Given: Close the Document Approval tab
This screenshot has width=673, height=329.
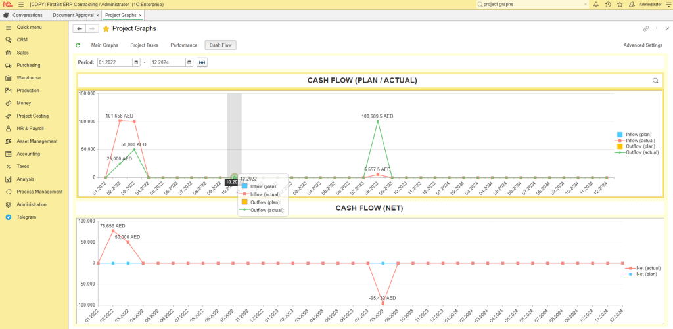Looking at the screenshot, I should 98,16.
